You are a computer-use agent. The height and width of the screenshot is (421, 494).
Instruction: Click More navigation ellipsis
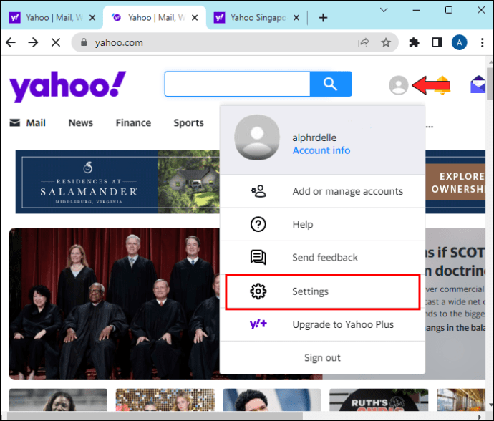coord(430,127)
